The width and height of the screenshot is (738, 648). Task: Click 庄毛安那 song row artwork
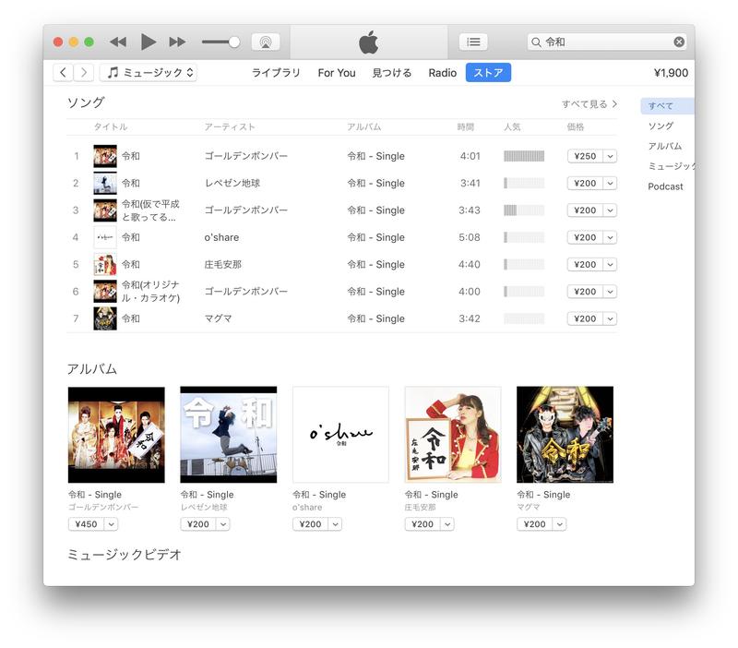pos(105,264)
